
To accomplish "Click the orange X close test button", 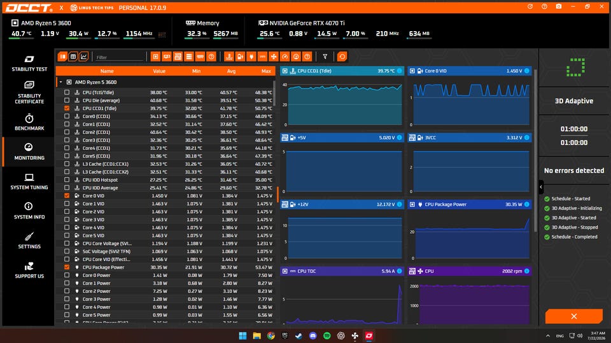I will (574, 316).
